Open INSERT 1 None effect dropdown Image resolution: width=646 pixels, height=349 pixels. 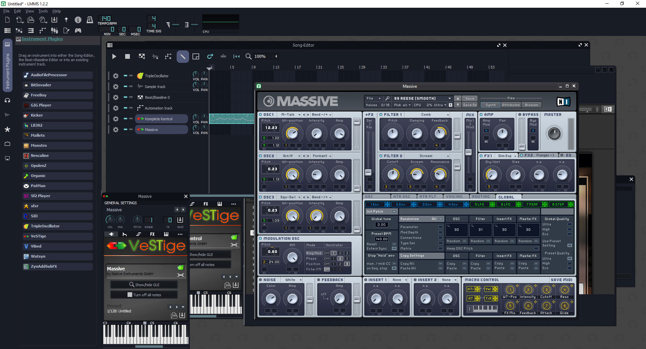point(399,280)
